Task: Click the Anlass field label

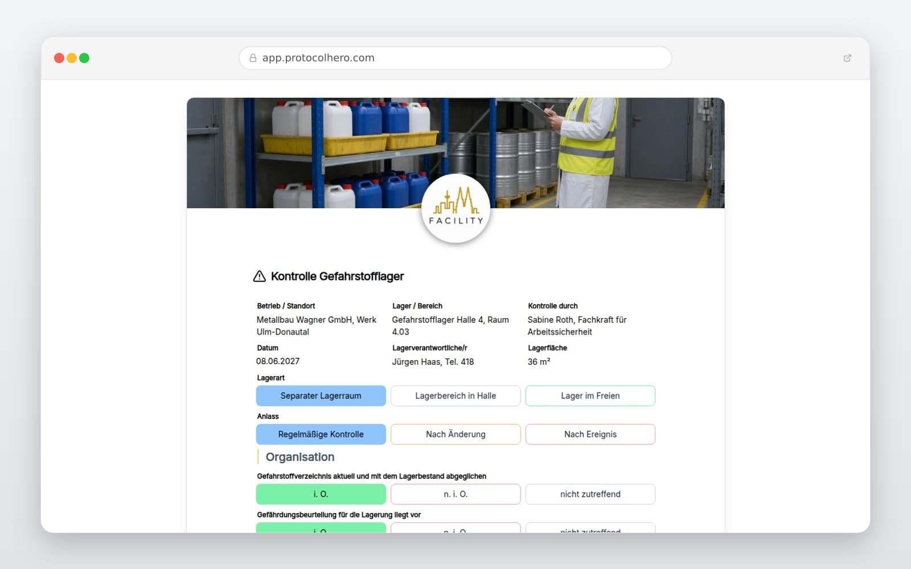Action: point(268,417)
